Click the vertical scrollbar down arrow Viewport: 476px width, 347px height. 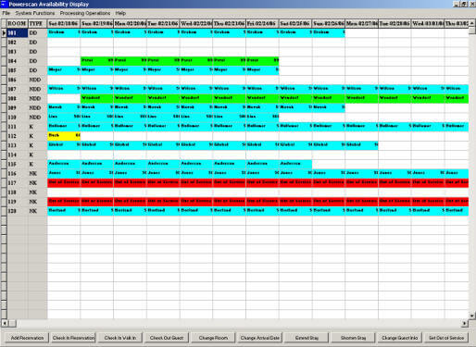click(472, 316)
